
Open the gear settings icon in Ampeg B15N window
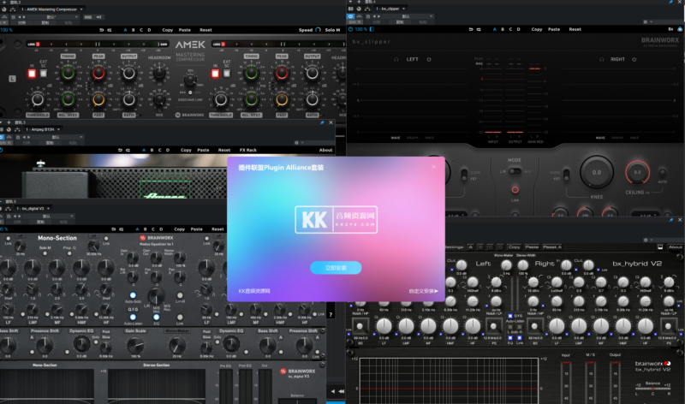click(296, 142)
